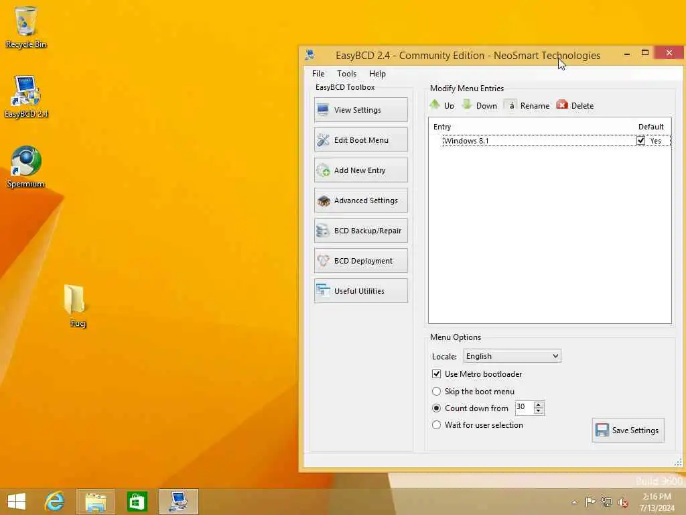Open BCD Deployment
This screenshot has height=515, width=686.
click(360, 261)
